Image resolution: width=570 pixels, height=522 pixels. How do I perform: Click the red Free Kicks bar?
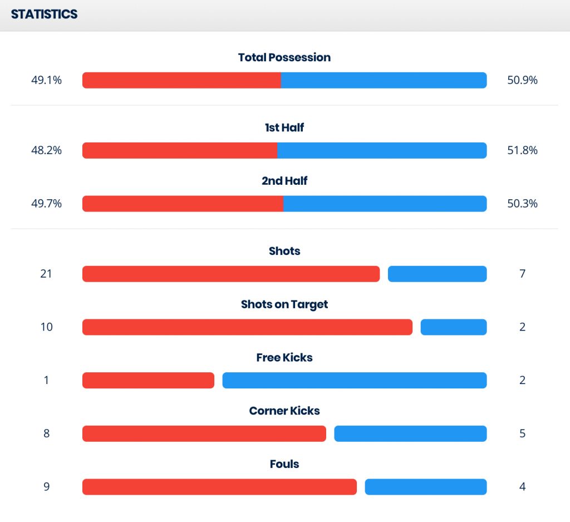tap(148, 381)
